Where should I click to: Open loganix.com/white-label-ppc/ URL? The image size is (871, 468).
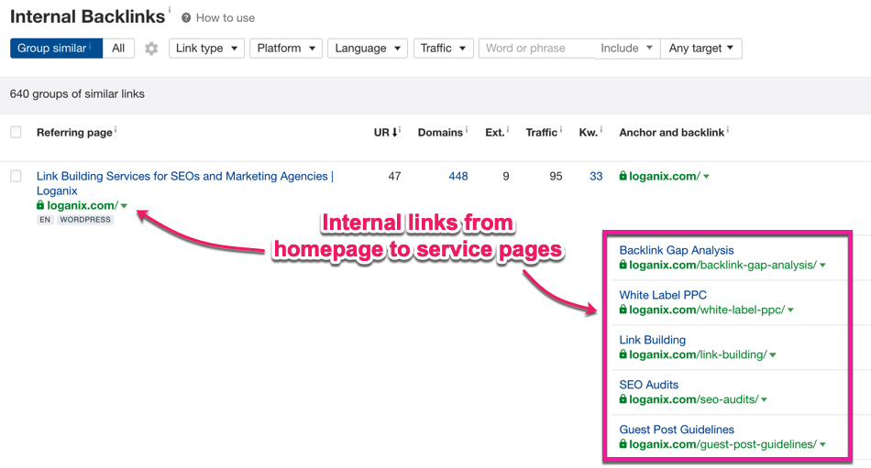pos(707,310)
